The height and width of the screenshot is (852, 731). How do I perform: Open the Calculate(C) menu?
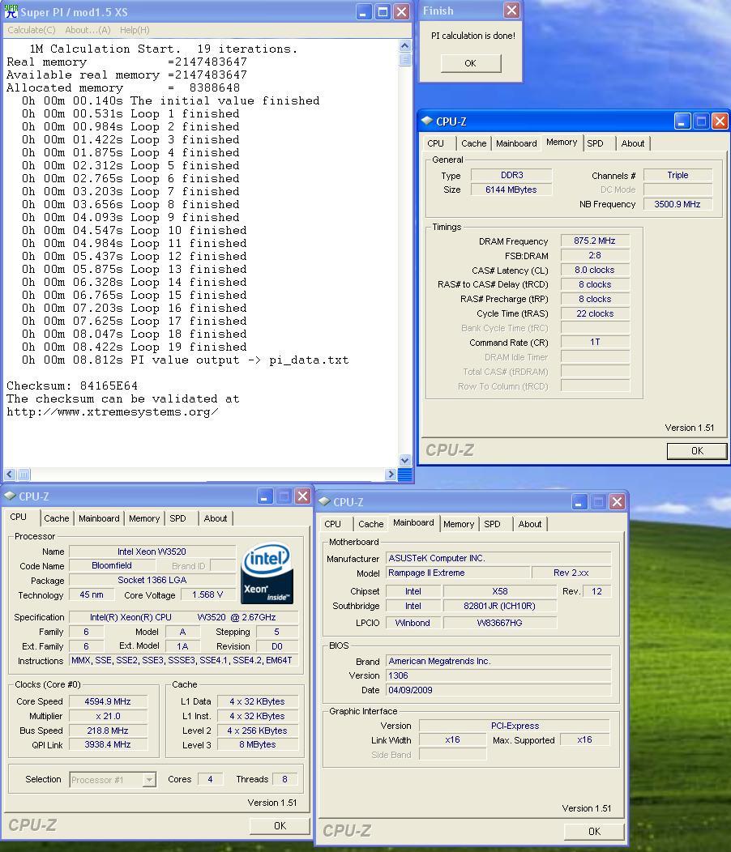pos(32,30)
